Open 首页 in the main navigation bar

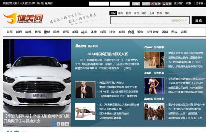point(10,32)
